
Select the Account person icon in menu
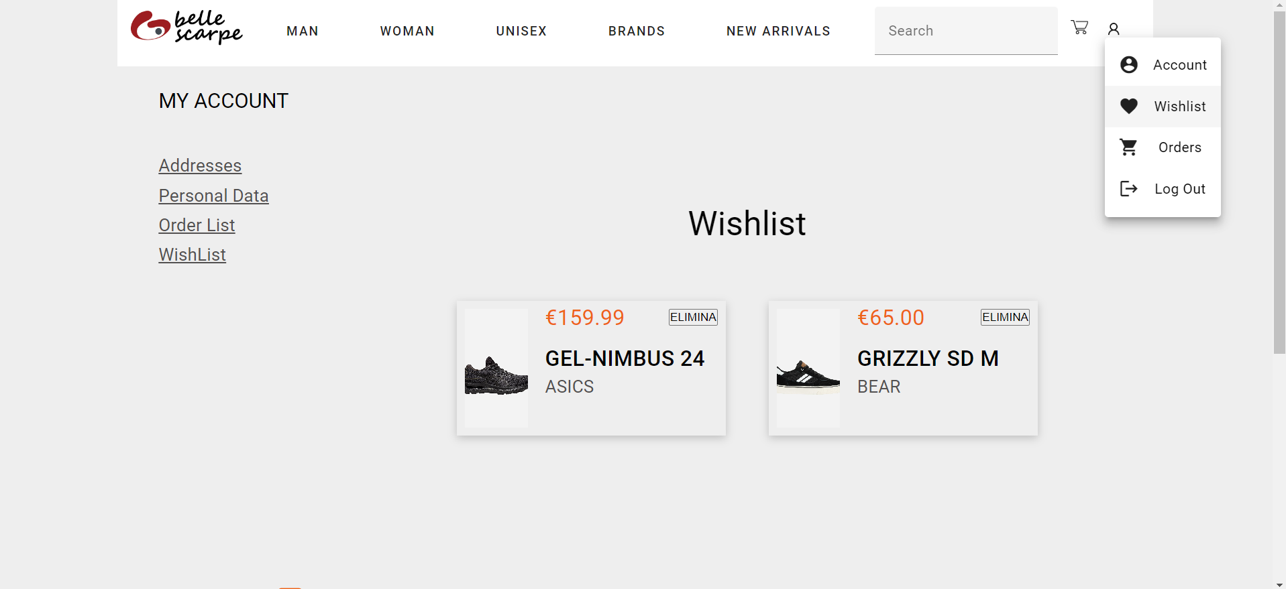coord(1128,64)
